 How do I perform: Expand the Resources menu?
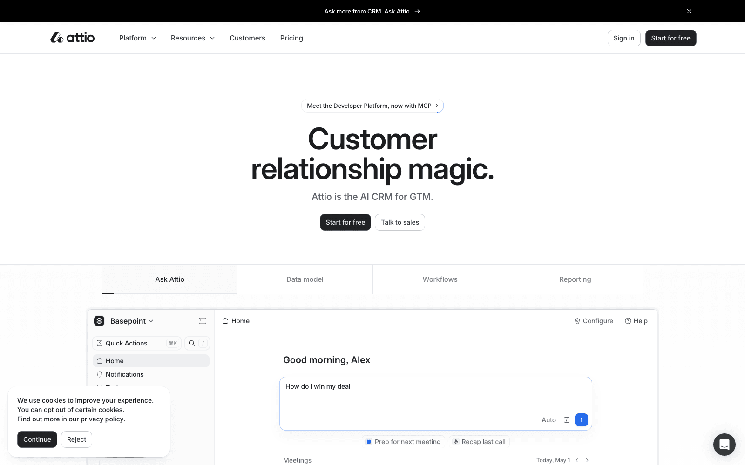193,38
